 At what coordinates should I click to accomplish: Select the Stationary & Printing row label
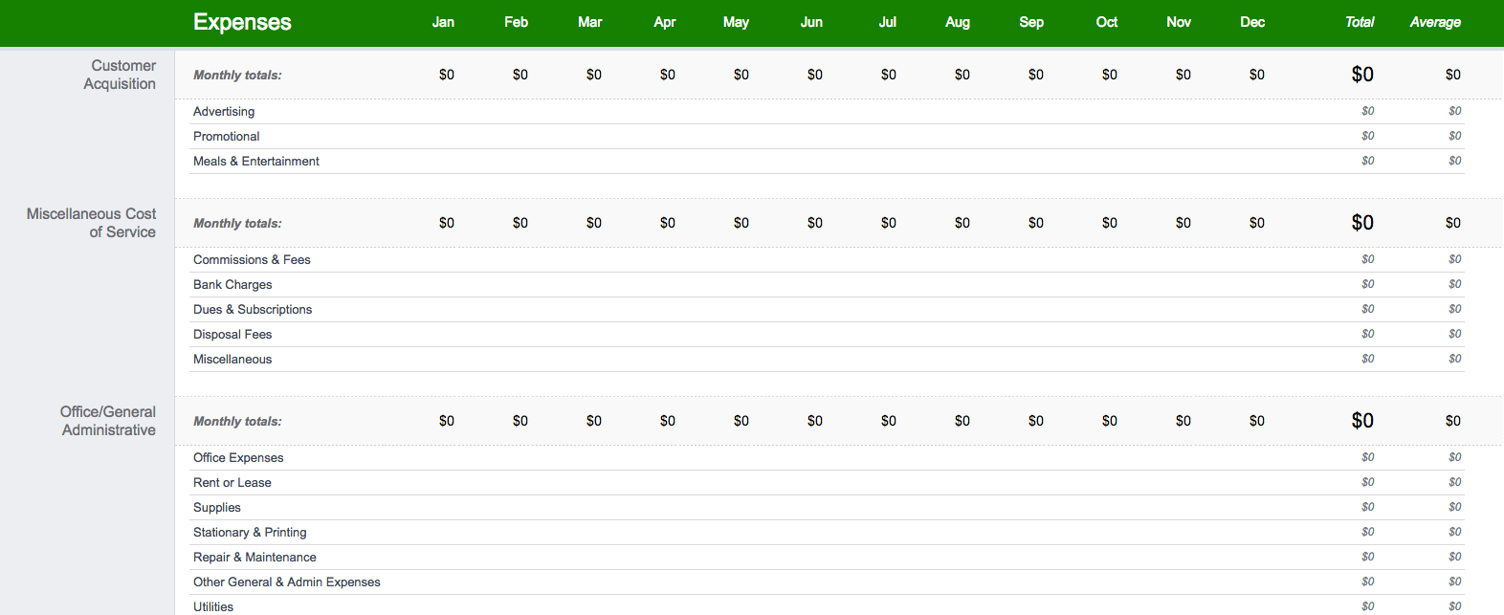coord(250,533)
